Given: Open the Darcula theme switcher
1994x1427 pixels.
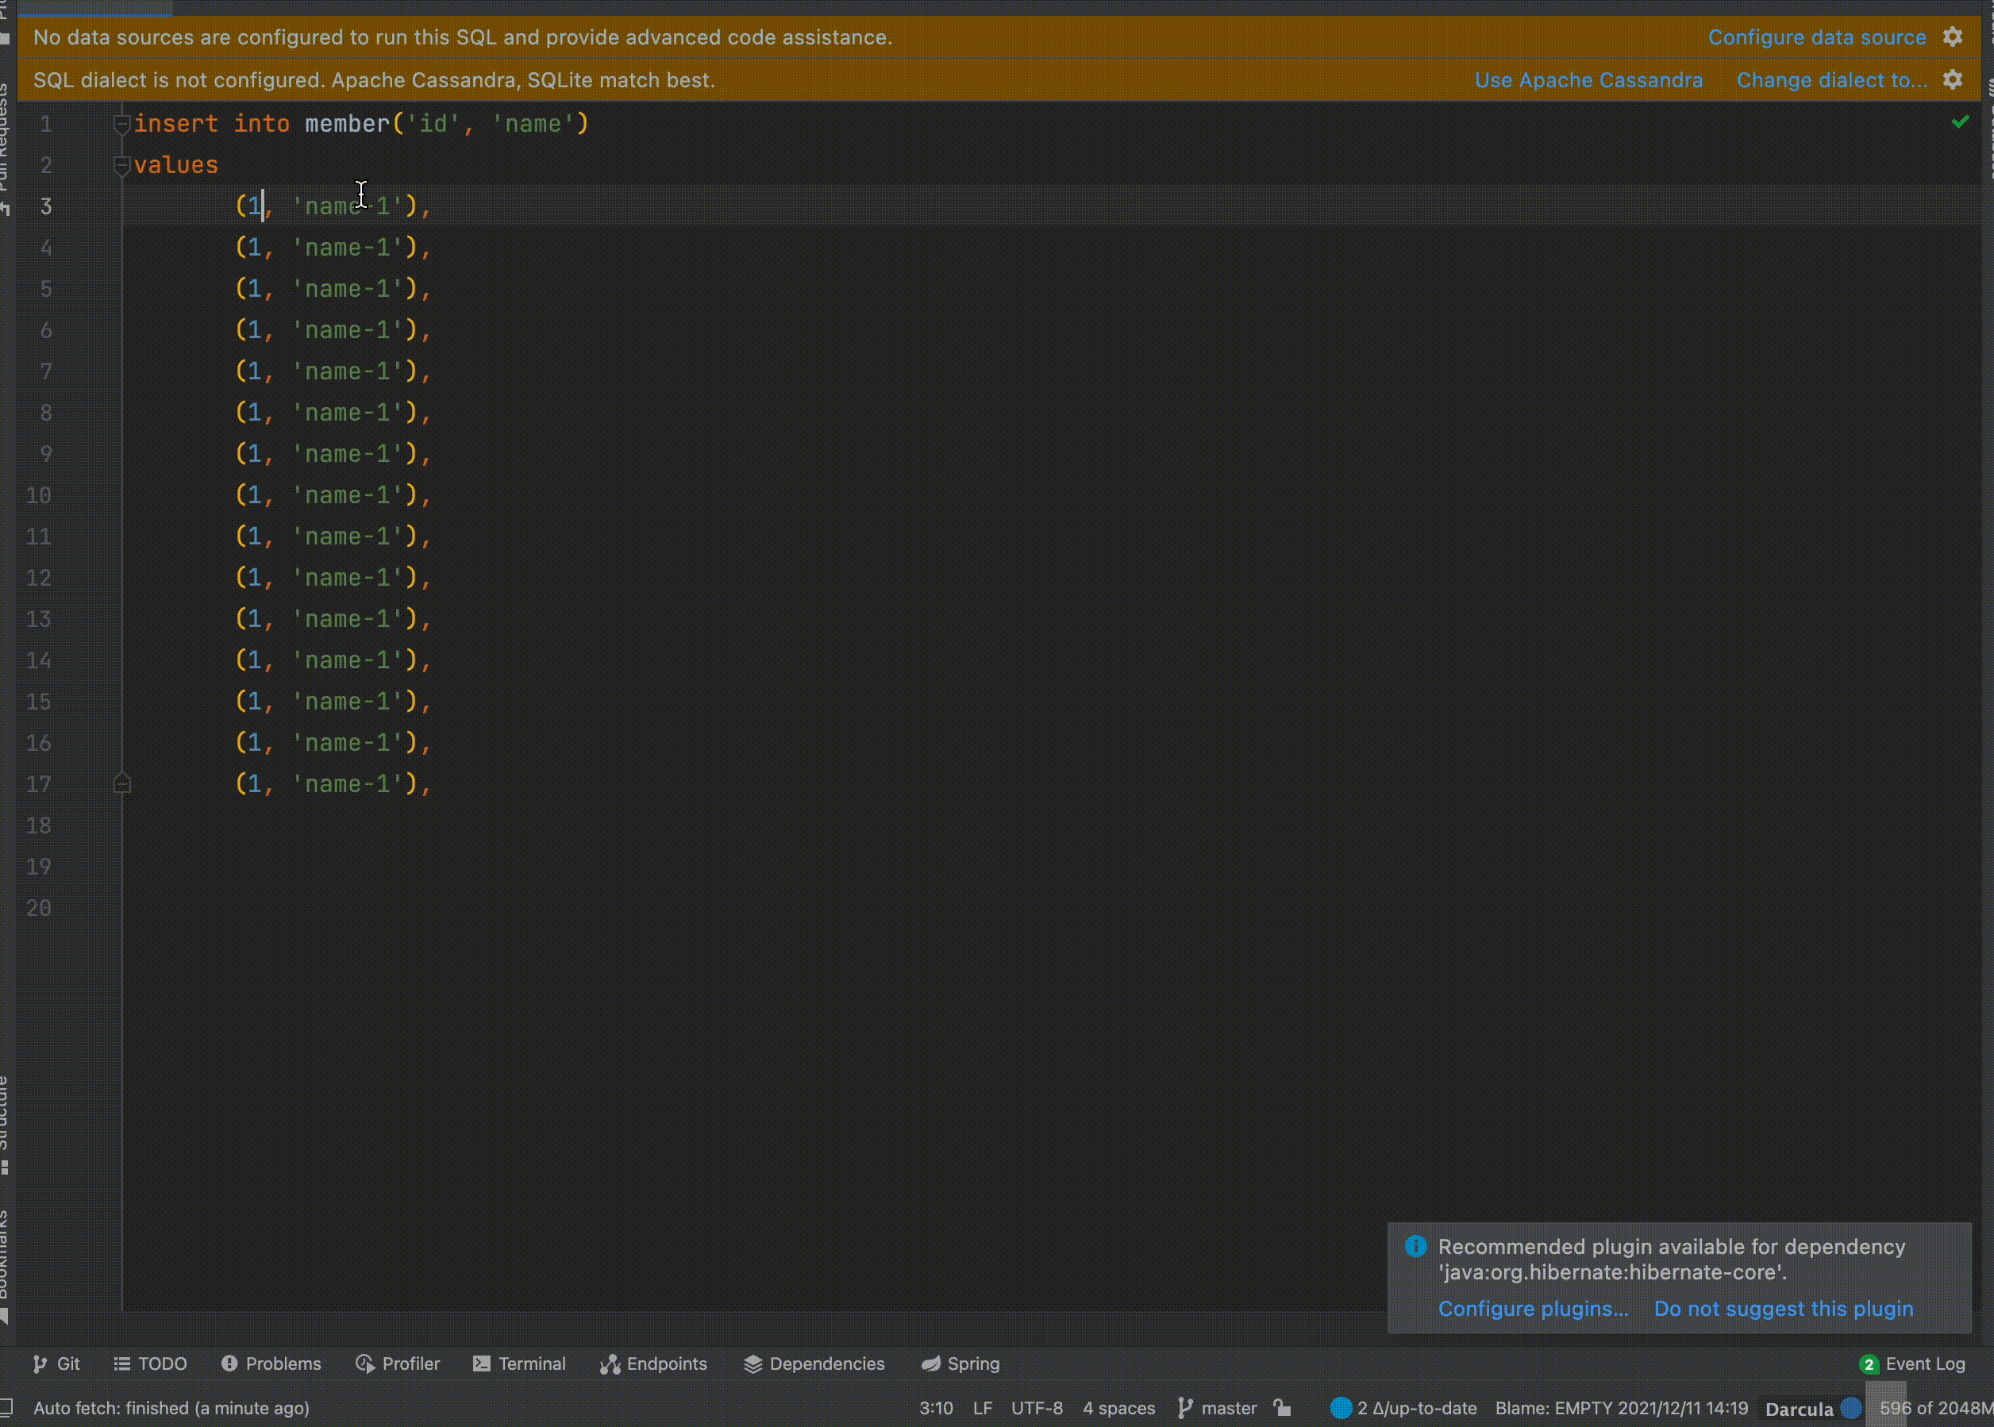Looking at the screenshot, I should tap(1799, 1409).
